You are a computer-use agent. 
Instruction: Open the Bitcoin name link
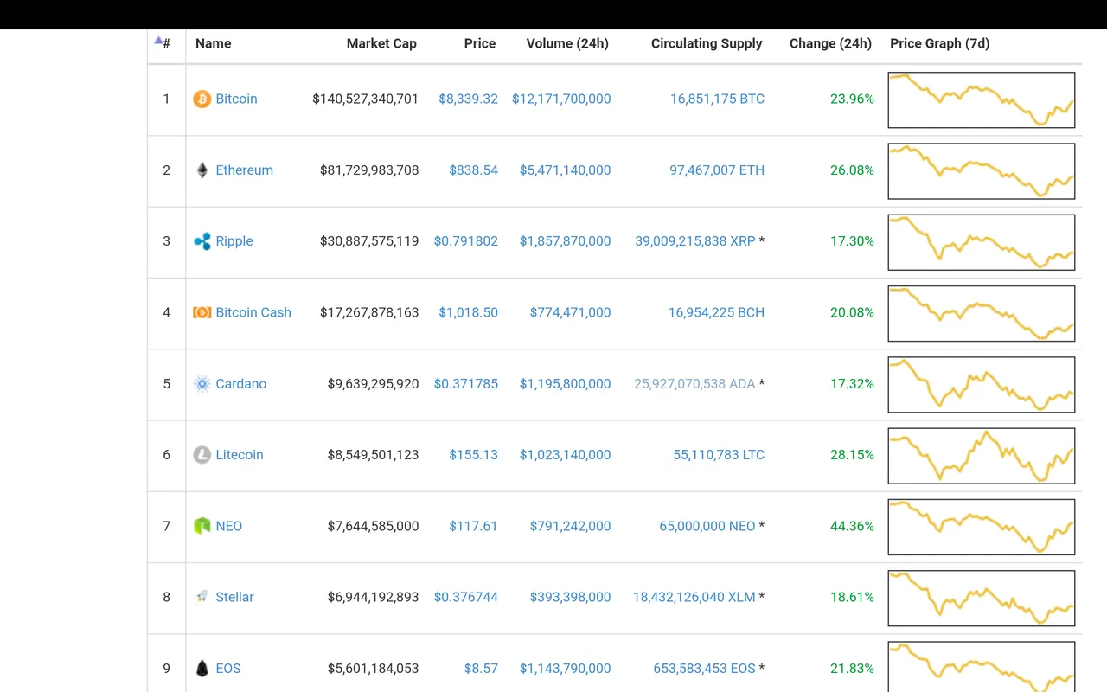pyautogui.click(x=236, y=99)
